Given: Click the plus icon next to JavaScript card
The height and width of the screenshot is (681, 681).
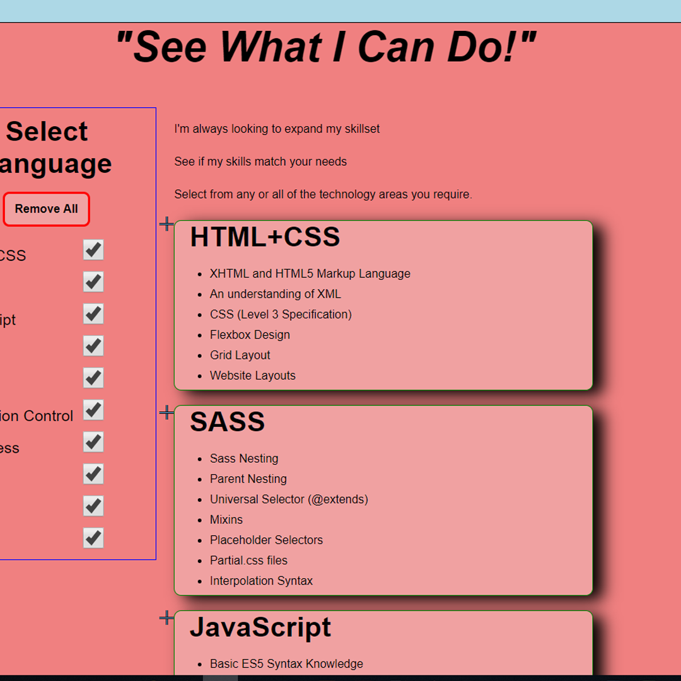Looking at the screenshot, I should tap(166, 617).
